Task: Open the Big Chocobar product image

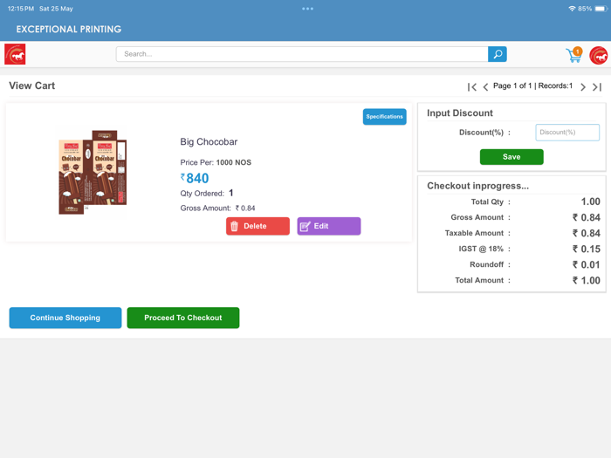Action: coord(93,172)
